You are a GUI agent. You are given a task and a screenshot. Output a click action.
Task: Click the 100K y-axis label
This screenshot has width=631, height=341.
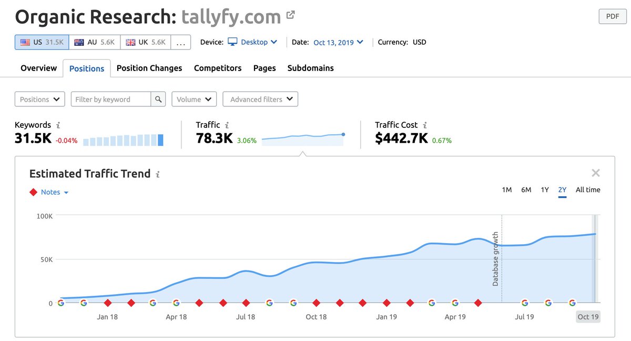click(44, 216)
